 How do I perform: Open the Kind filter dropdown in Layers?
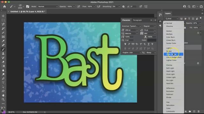point(171,19)
